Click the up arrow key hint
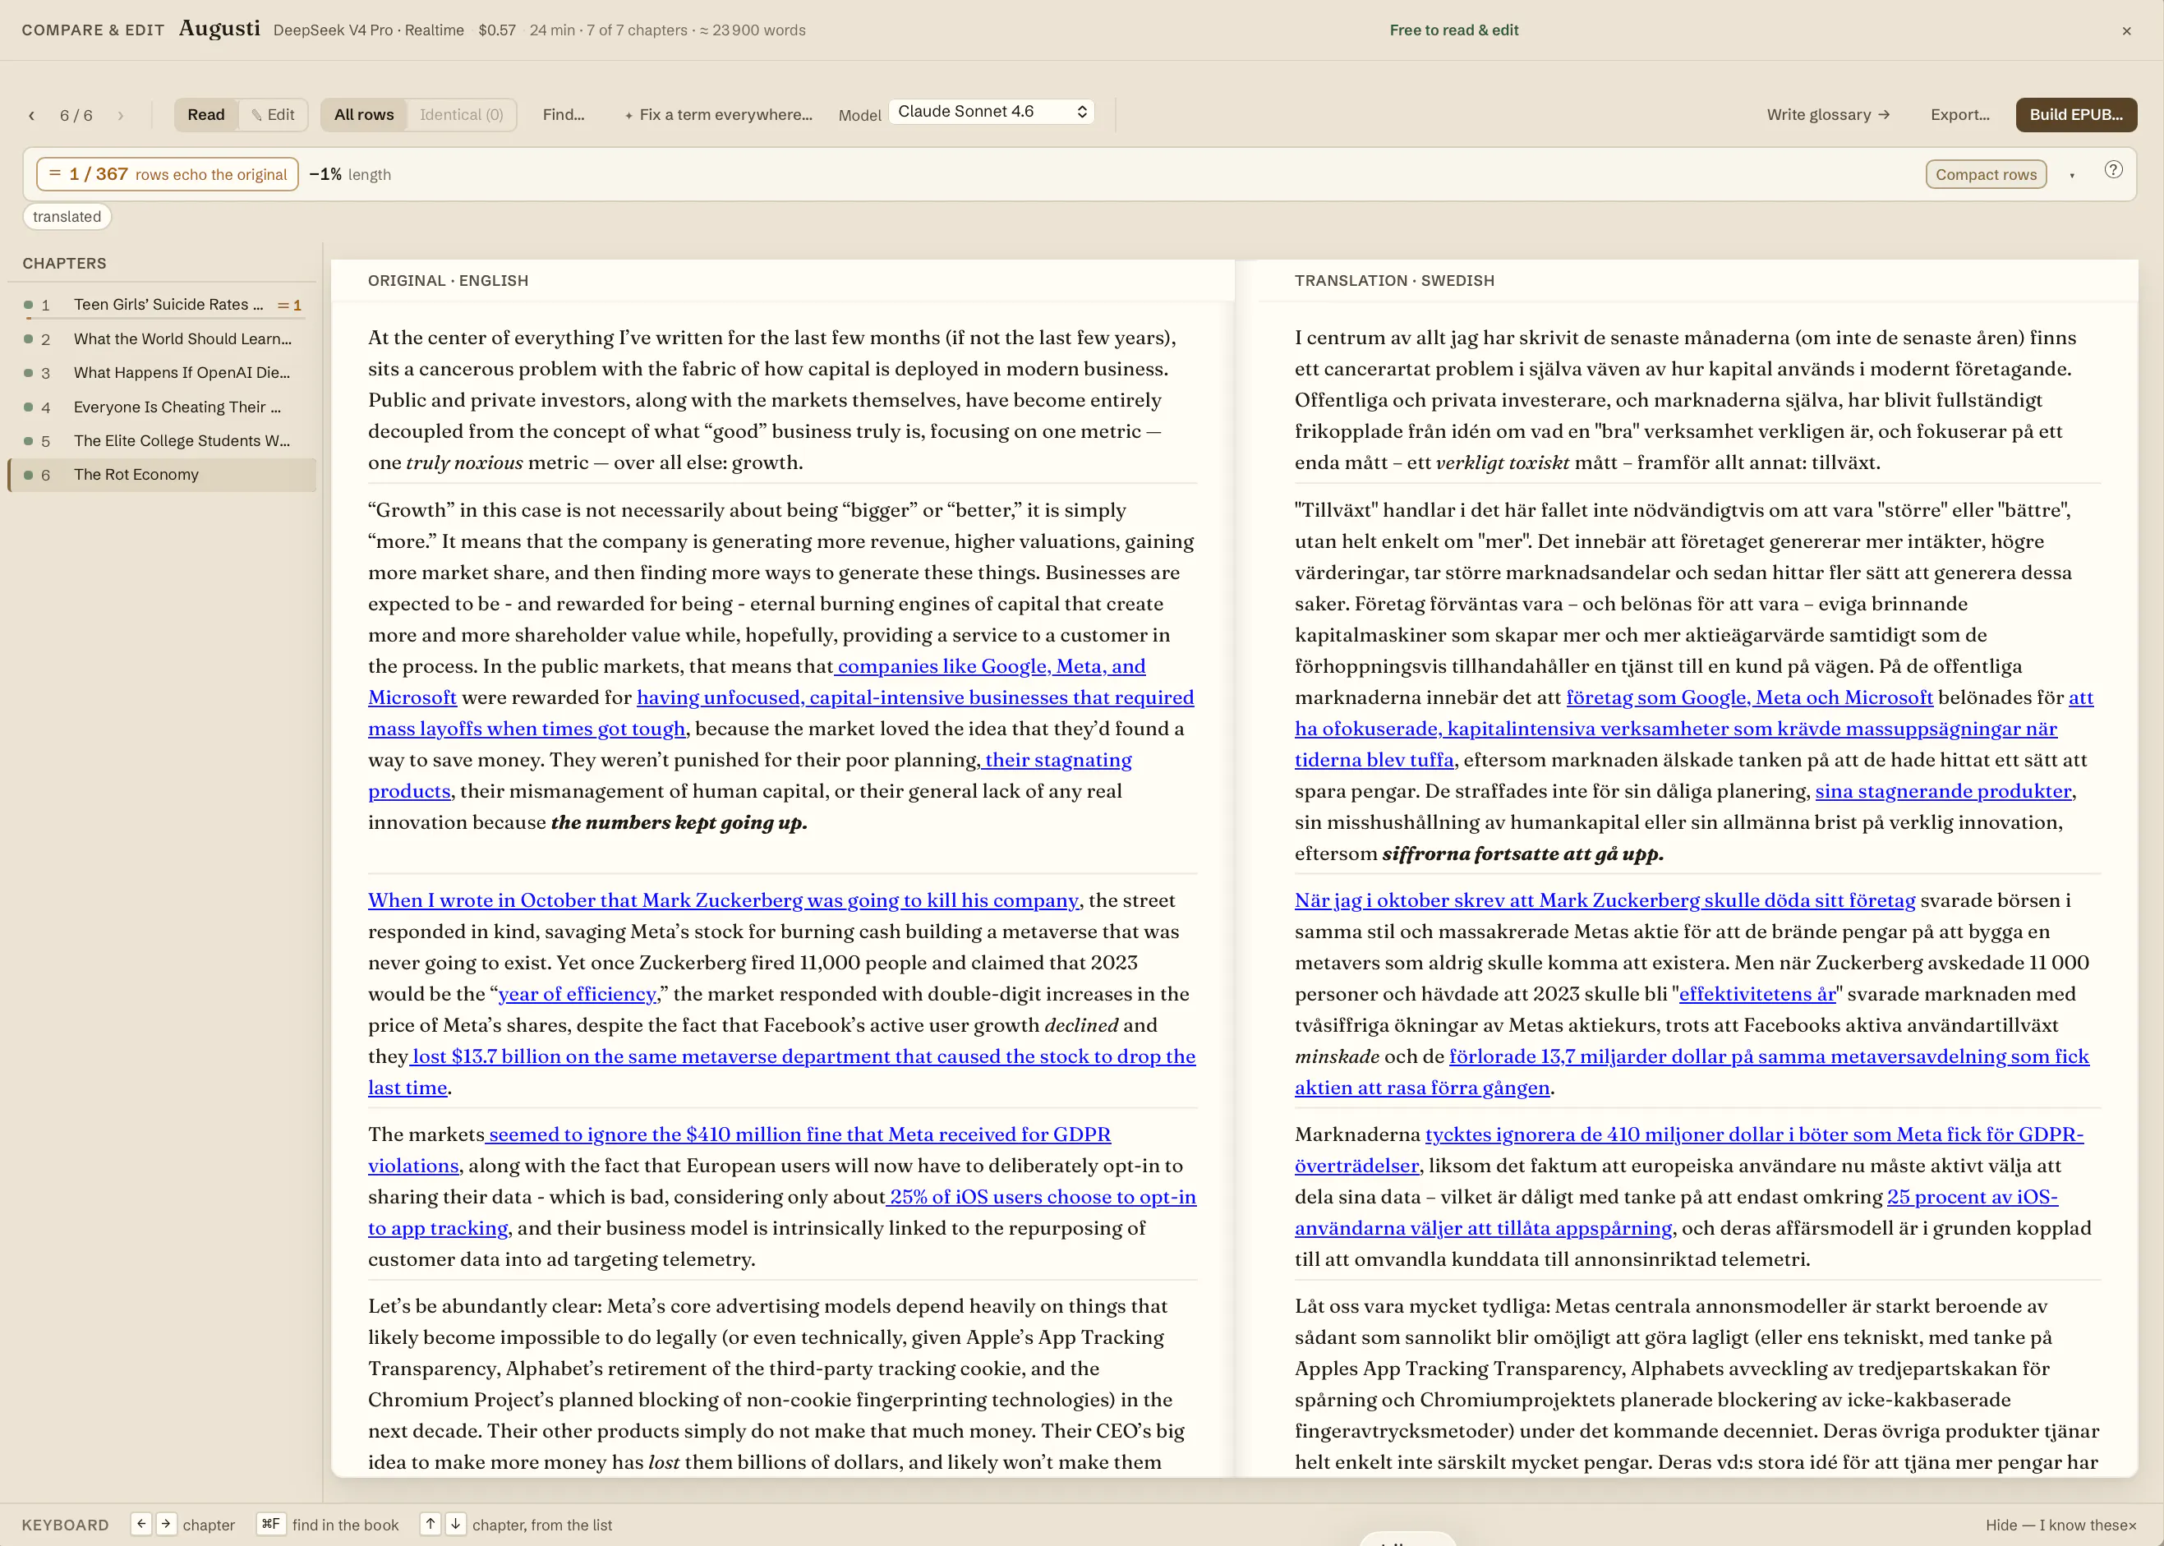The width and height of the screenshot is (2164, 1546). pyautogui.click(x=430, y=1524)
